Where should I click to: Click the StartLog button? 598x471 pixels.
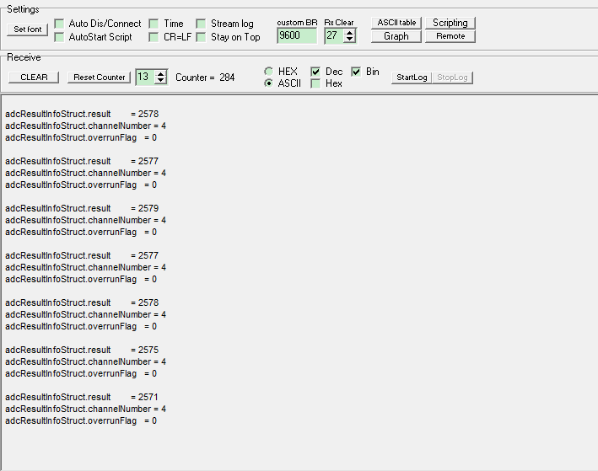pos(412,78)
